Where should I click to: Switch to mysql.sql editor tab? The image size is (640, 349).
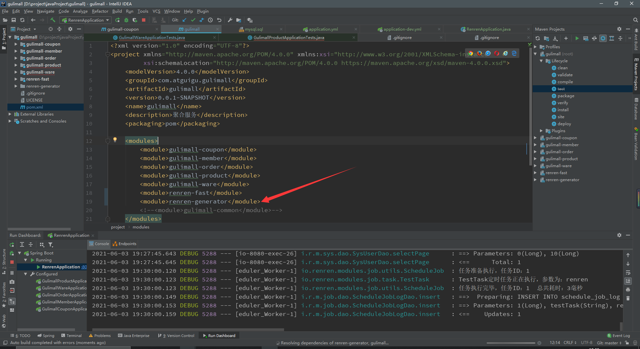253,29
